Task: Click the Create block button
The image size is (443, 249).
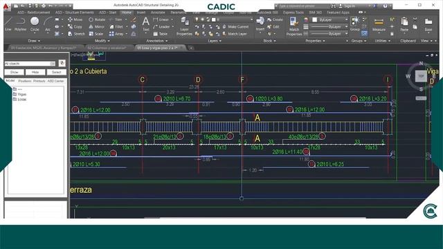Action: coord(275,19)
